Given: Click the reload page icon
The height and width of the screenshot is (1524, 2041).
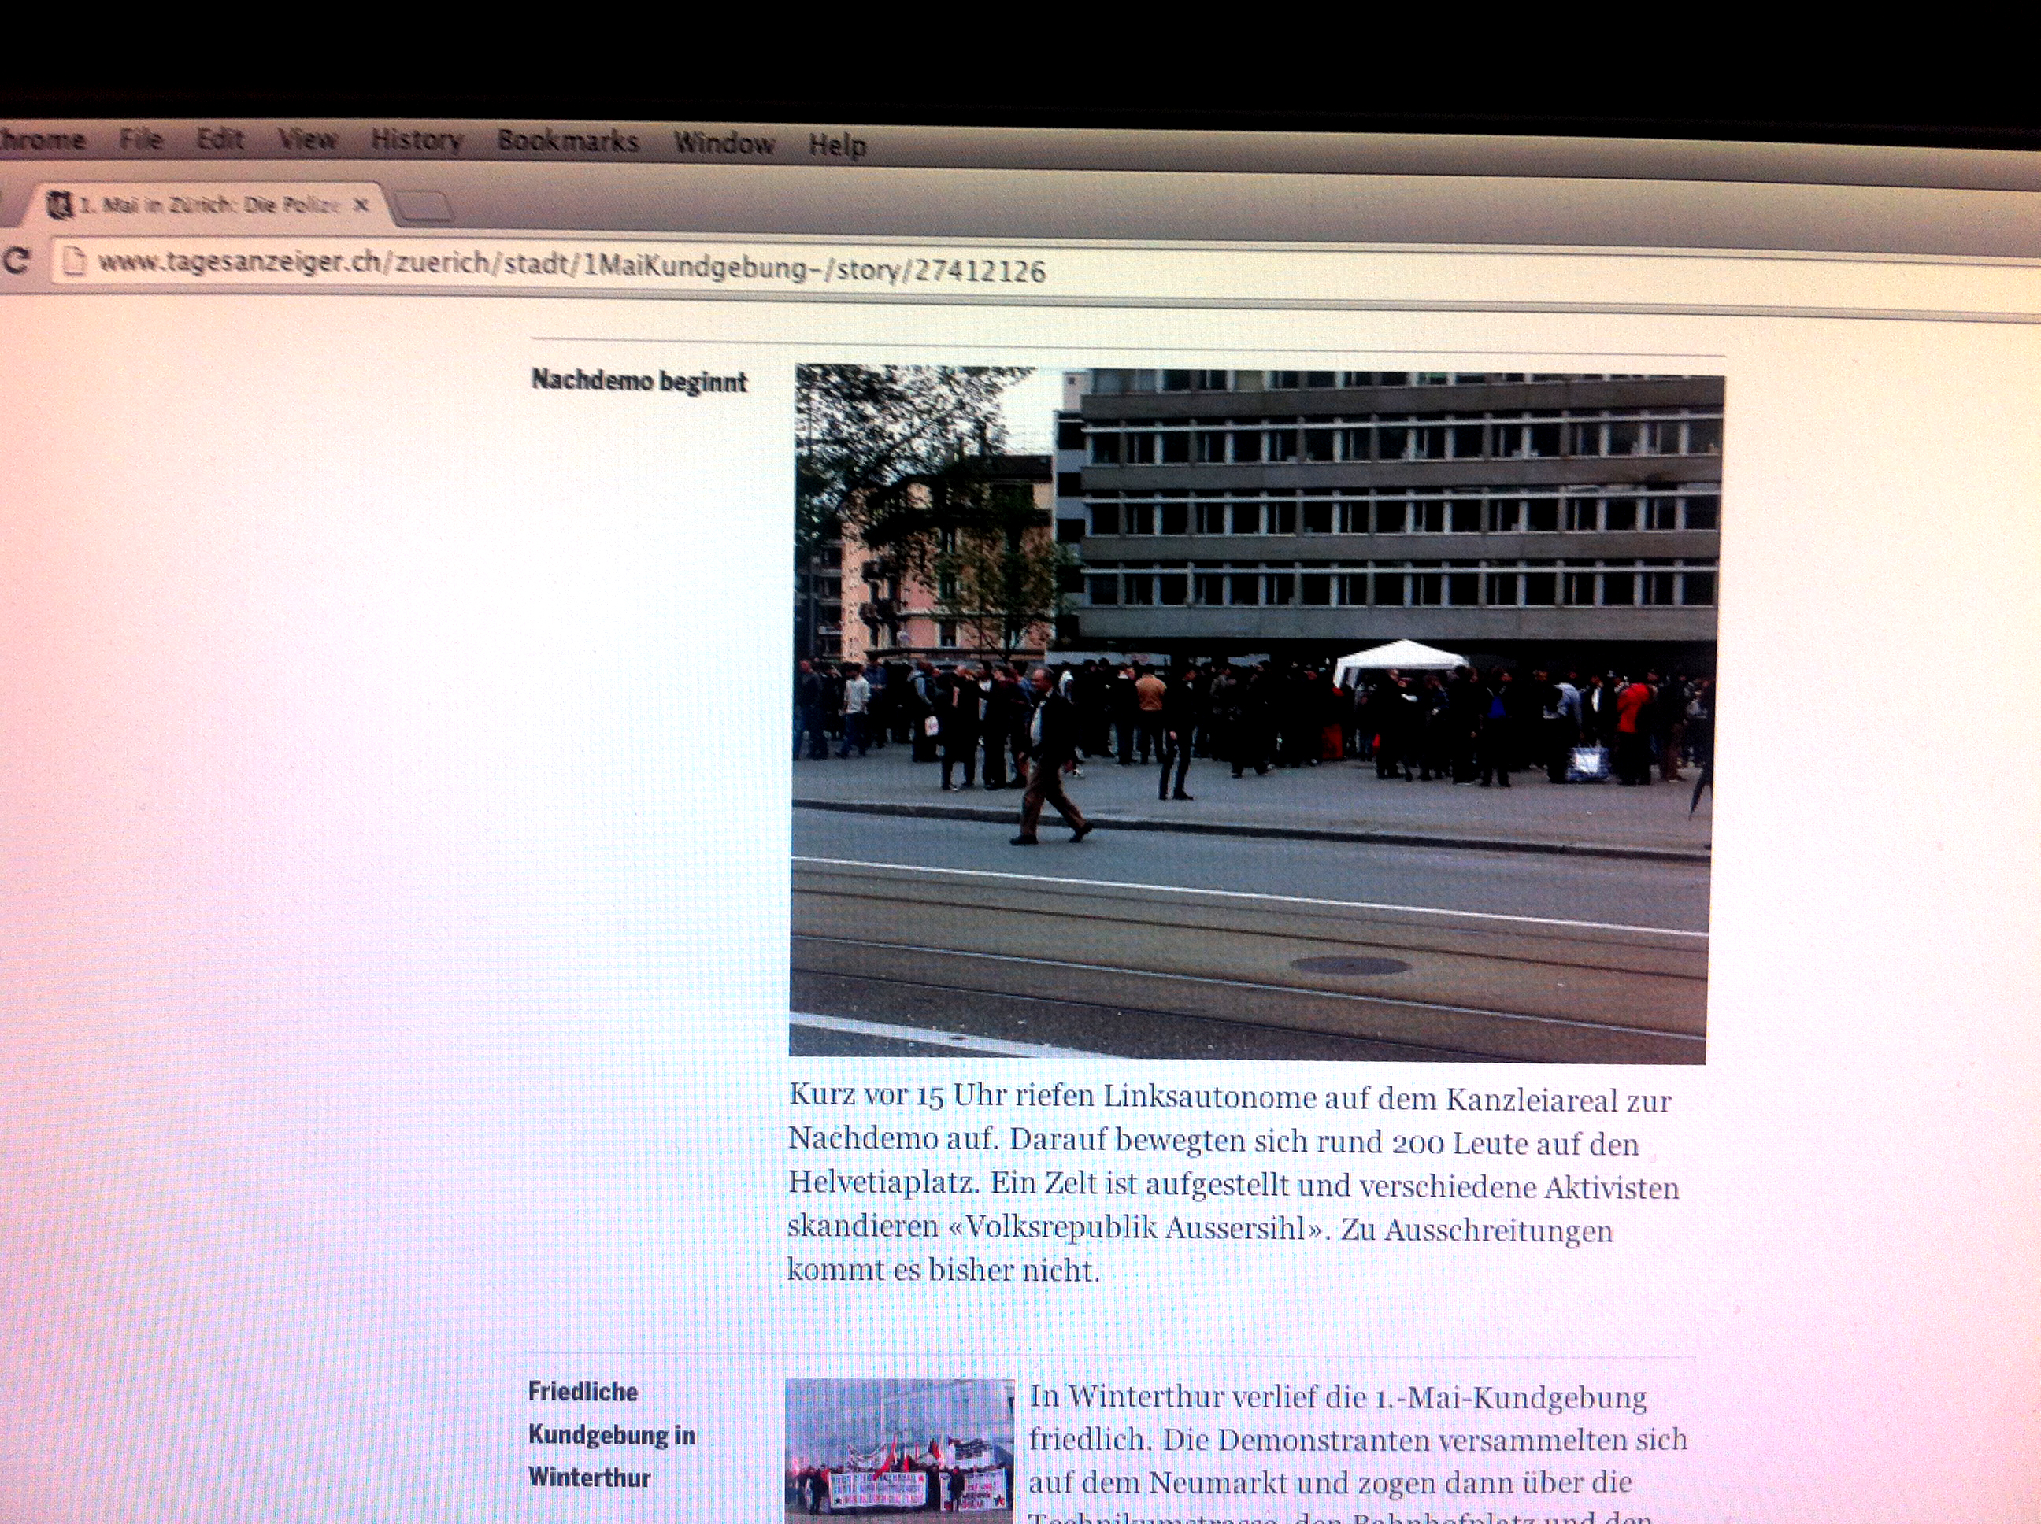Looking at the screenshot, I should pyautogui.click(x=15, y=261).
